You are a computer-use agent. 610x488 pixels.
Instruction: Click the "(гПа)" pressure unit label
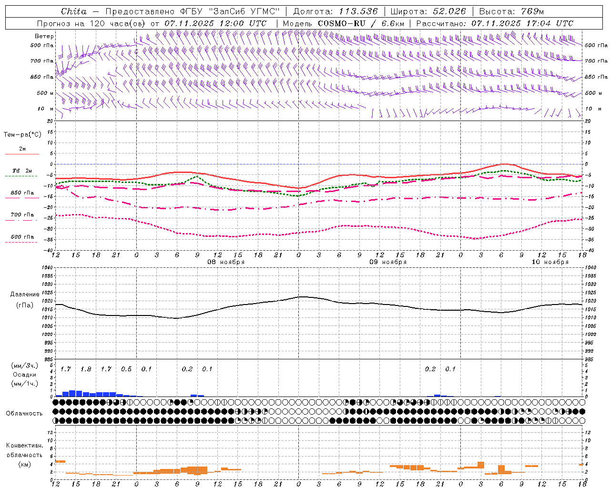click(25, 305)
